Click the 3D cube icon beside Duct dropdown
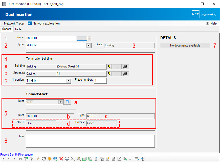Screen dimensions: 220x162 click(67, 102)
